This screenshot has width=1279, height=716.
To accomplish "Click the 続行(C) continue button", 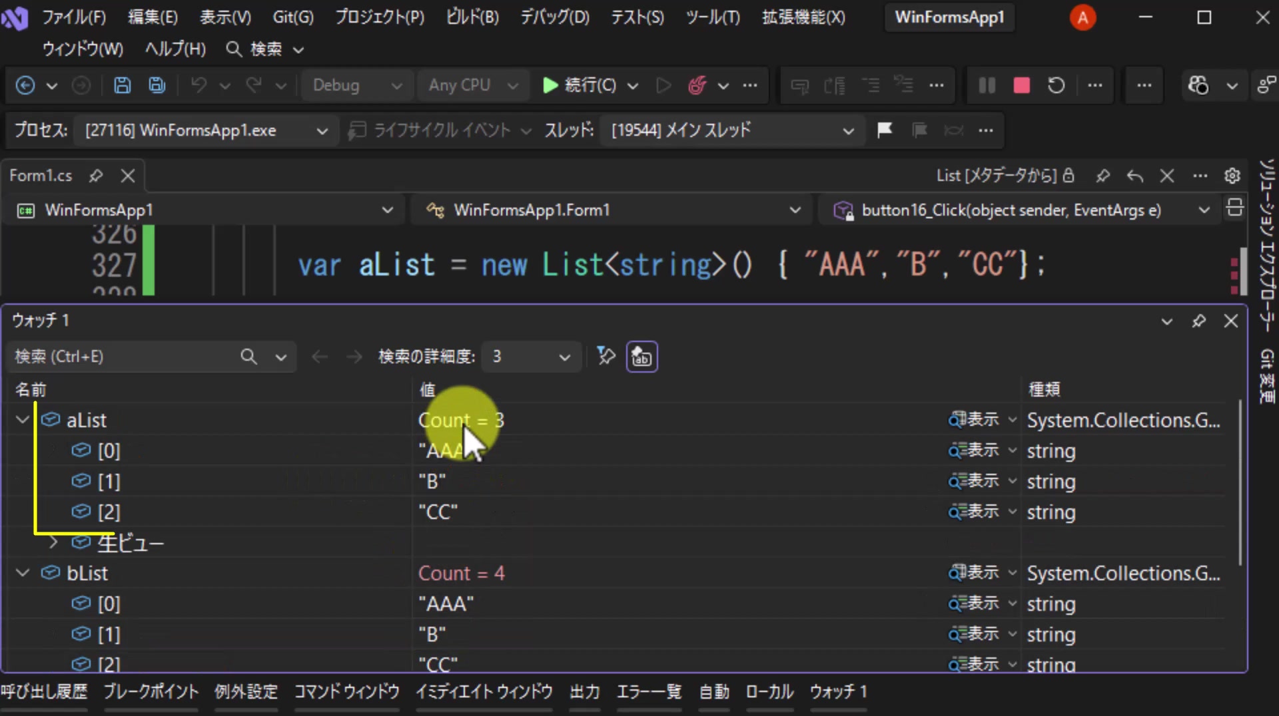I will tap(580, 85).
